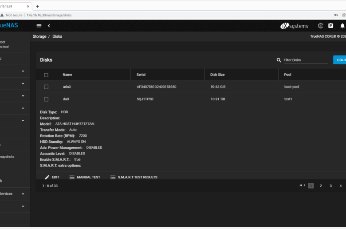Sort by the Disk Size column header
The width and height of the screenshot is (346, 229).
point(217,75)
